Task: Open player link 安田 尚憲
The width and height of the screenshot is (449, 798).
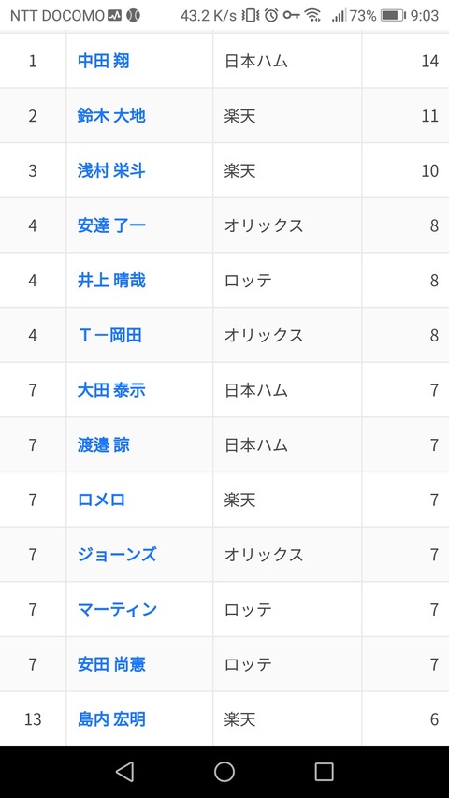Action: pyautogui.click(x=111, y=664)
